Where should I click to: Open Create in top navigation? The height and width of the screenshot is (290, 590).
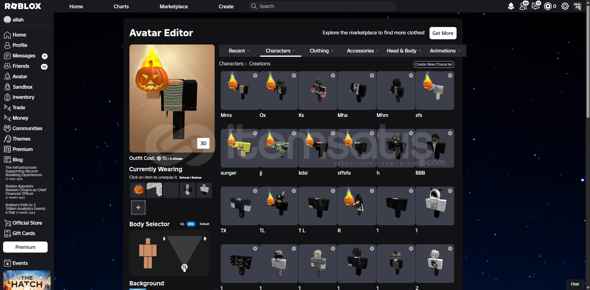click(226, 6)
